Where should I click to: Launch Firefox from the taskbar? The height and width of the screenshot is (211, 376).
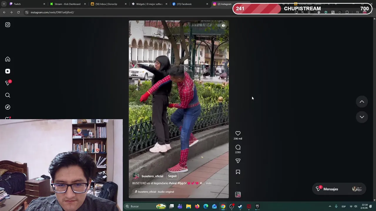click(197, 206)
